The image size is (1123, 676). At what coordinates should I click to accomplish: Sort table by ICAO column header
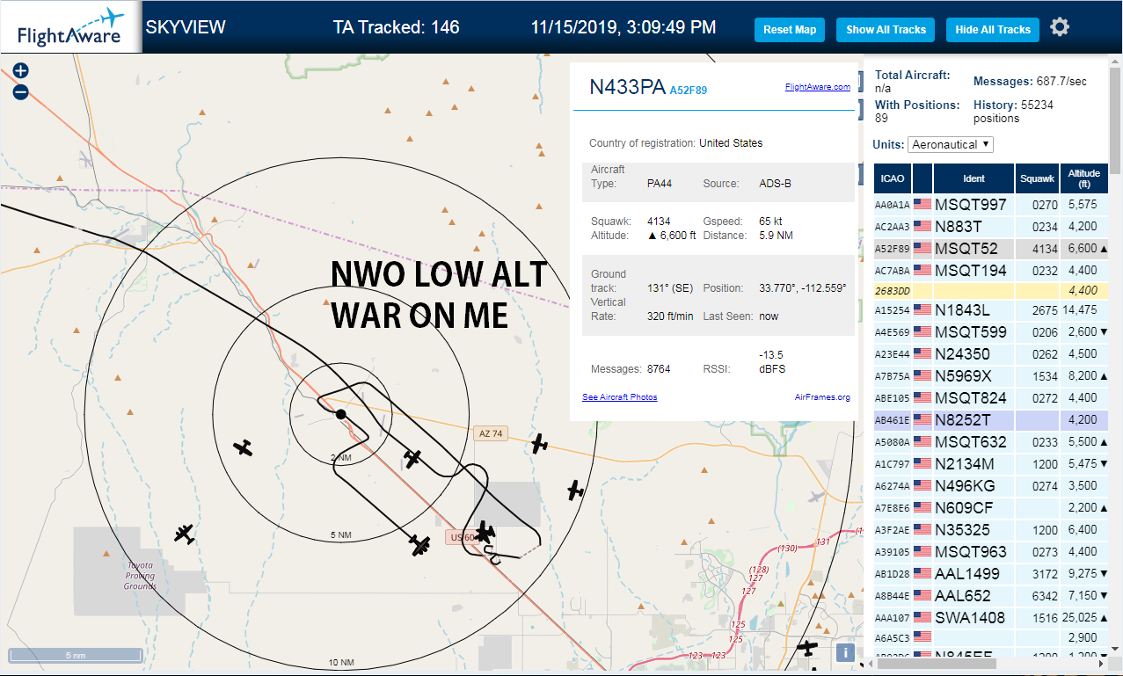tap(893, 178)
